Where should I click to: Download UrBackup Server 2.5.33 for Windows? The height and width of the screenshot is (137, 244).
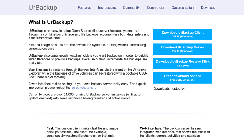pos(182,49)
